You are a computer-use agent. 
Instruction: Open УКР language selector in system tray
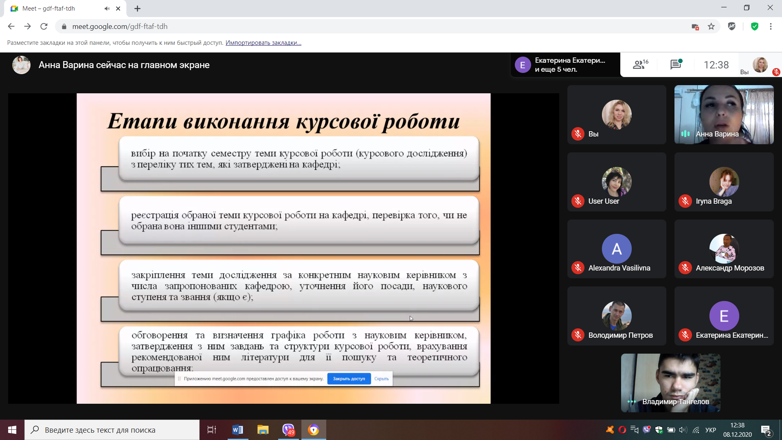pos(711,430)
